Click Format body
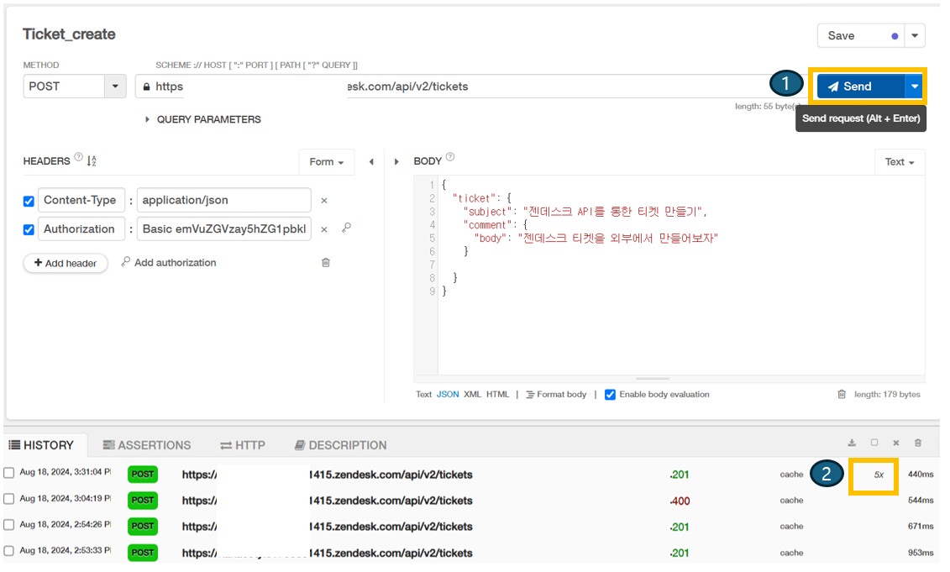This screenshot has height=572, width=950. 556,395
